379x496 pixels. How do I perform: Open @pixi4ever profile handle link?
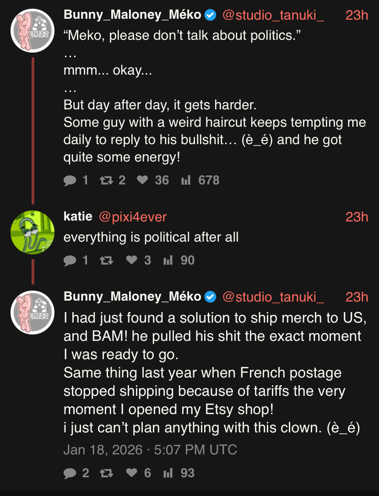tap(133, 216)
